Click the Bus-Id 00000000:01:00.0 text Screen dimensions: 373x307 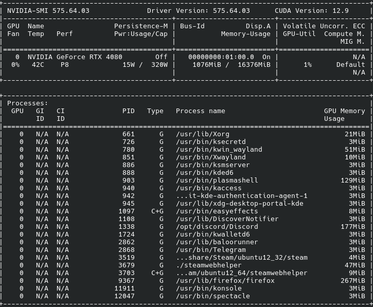tap(221, 57)
